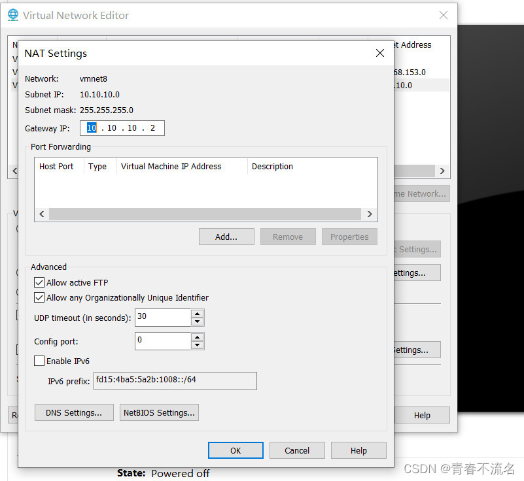This screenshot has height=481, width=524.
Task: Increase Config port with up arrow
Action: [x=197, y=337]
